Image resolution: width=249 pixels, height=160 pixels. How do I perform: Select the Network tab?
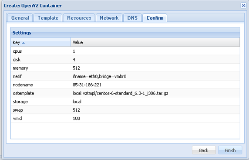tap(109, 18)
